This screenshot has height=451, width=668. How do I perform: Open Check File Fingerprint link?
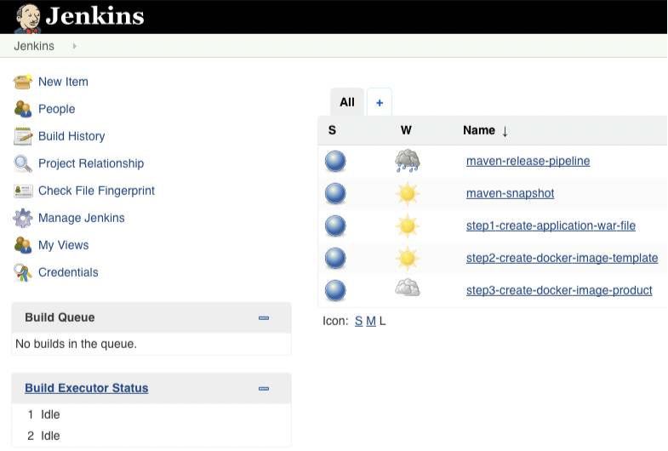[x=96, y=191]
